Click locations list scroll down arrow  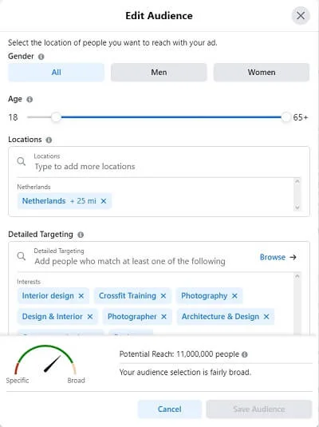click(x=297, y=208)
